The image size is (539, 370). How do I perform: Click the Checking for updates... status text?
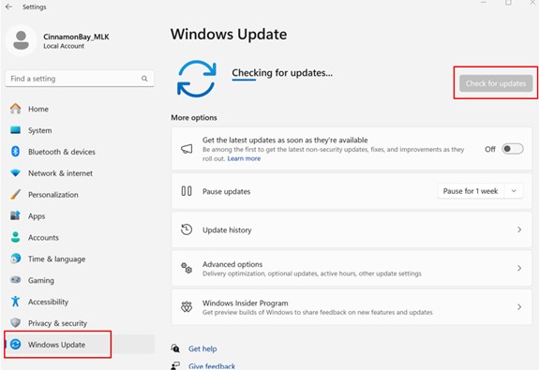coord(282,72)
